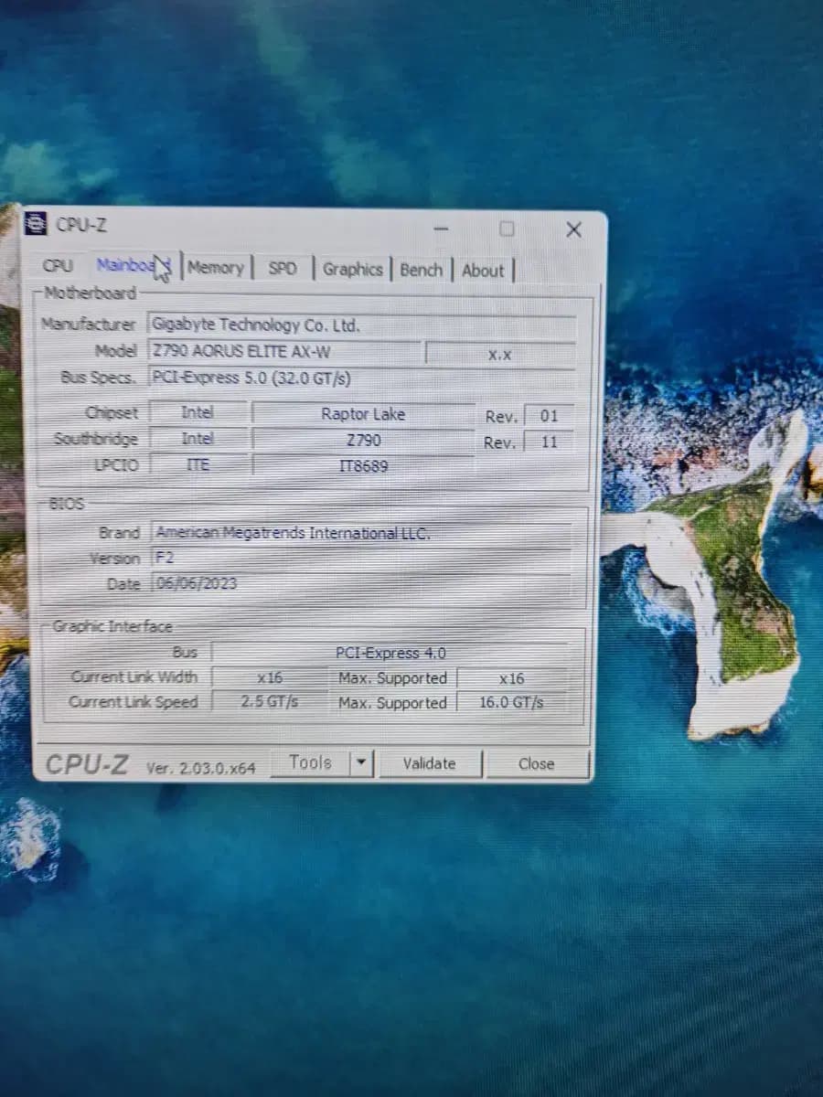The height and width of the screenshot is (1097, 823).
Task: Select the Model field Z790 AORUS ELITE AX-W
Action: tap(283, 351)
